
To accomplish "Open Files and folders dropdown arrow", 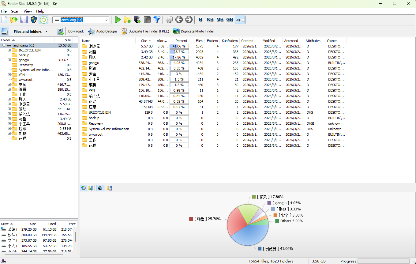I will tap(47, 31).
